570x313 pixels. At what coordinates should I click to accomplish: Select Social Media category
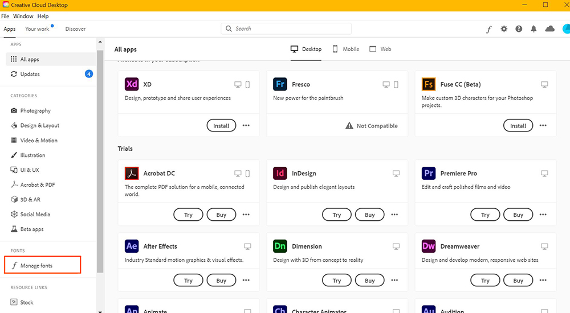coord(35,214)
